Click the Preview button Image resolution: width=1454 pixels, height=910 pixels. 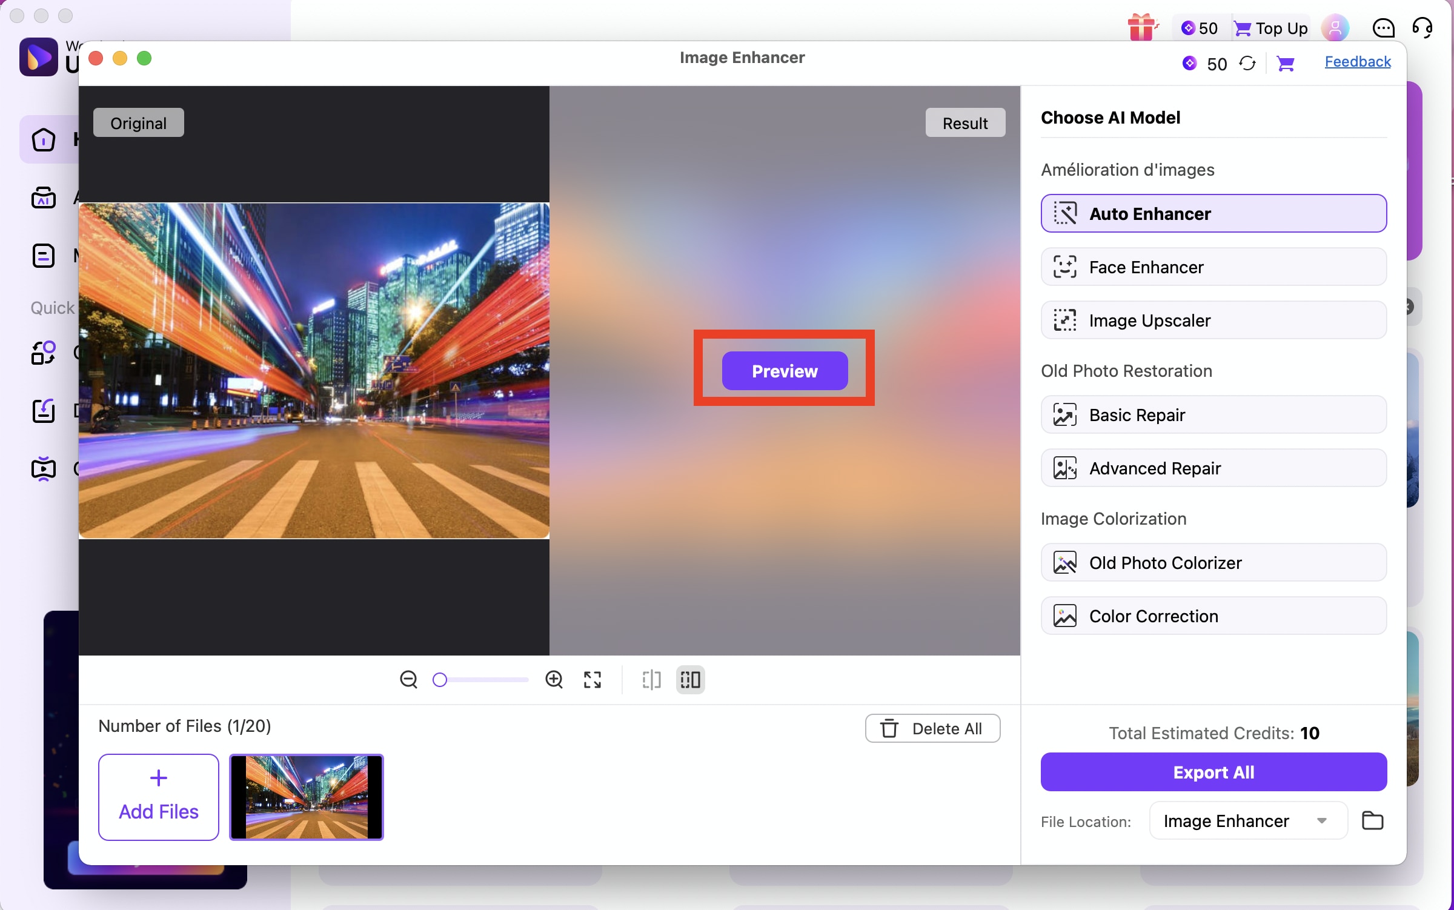point(784,371)
